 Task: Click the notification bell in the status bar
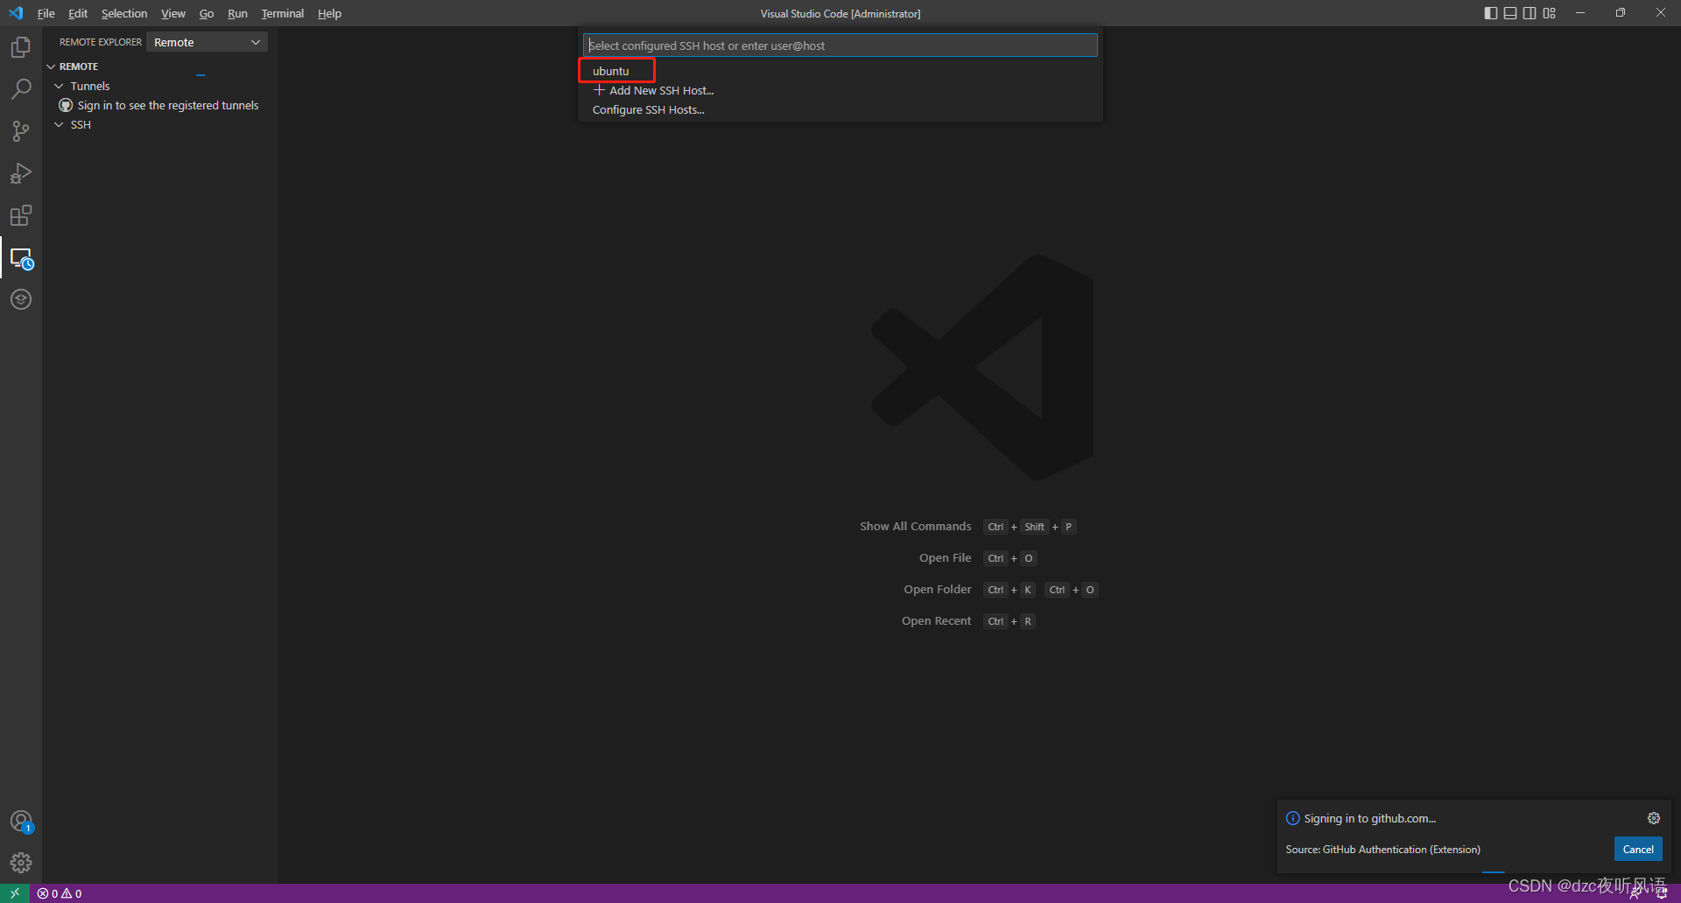coord(1662,892)
